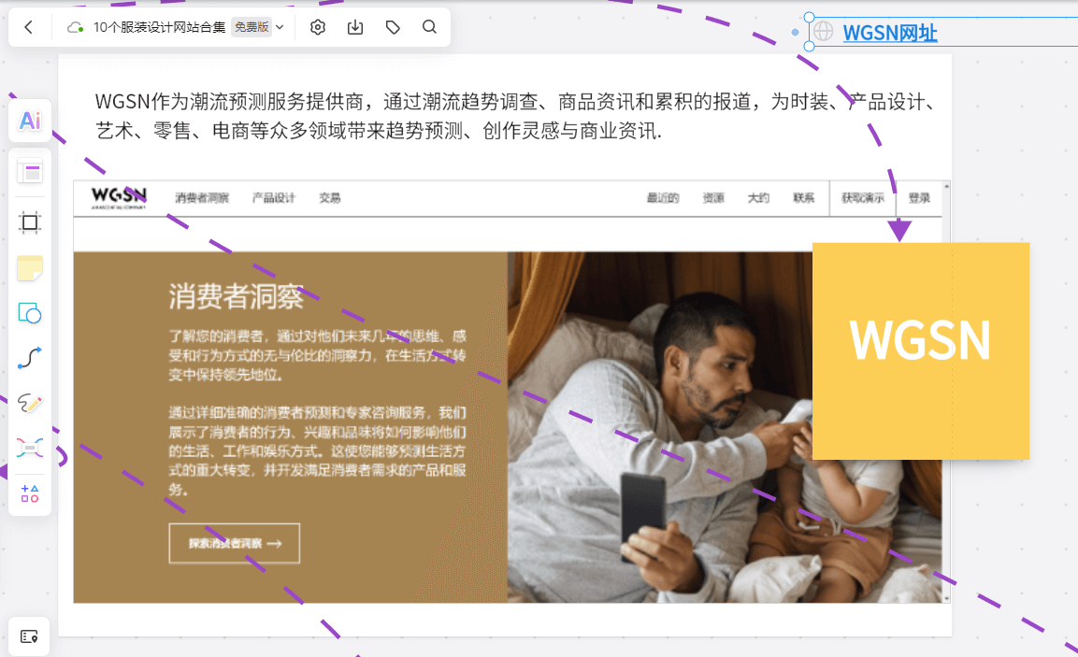Click the 资源 nav item
This screenshot has width=1078, height=657.
point(713,198)
